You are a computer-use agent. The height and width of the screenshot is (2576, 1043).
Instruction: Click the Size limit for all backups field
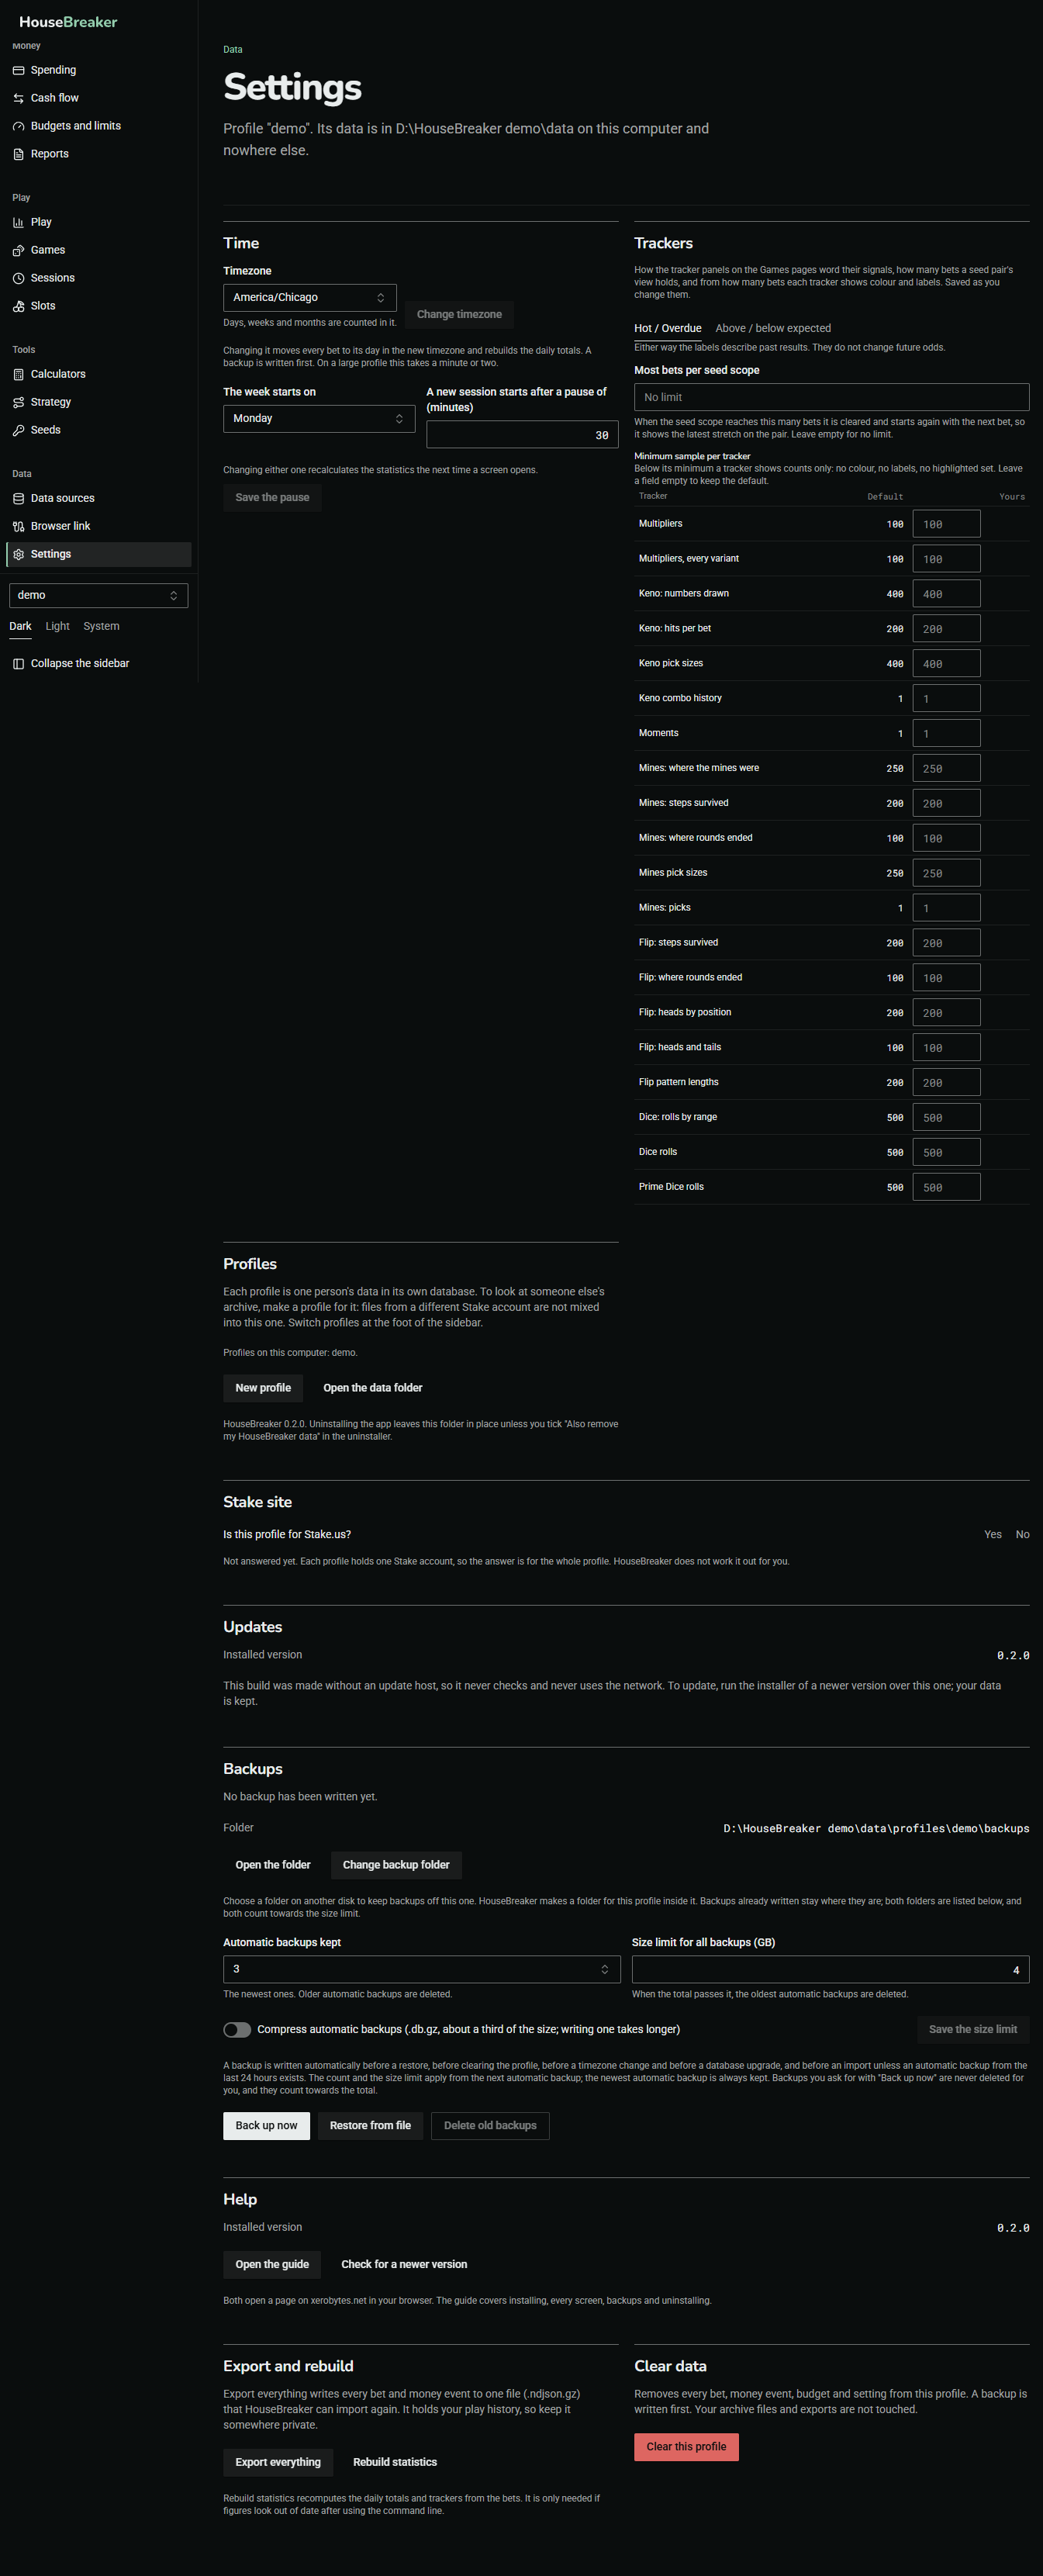[830, 1969]
